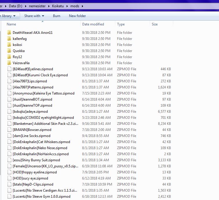Click date 9/16/2018 5:41 AM

(x=96, y=124)
